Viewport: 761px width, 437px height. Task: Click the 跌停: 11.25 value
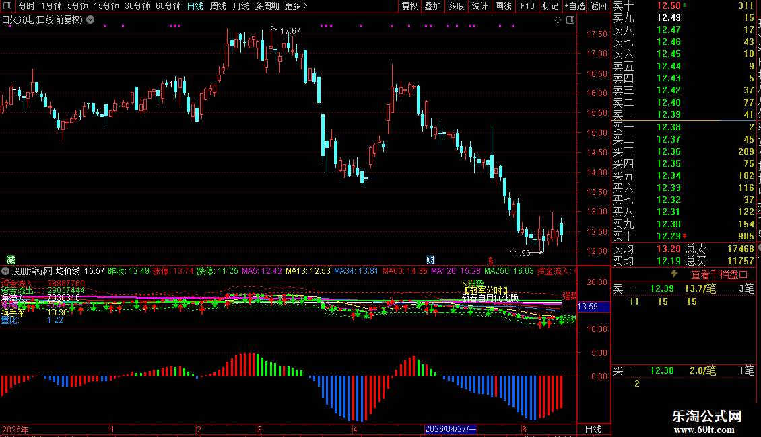(218, 271)
